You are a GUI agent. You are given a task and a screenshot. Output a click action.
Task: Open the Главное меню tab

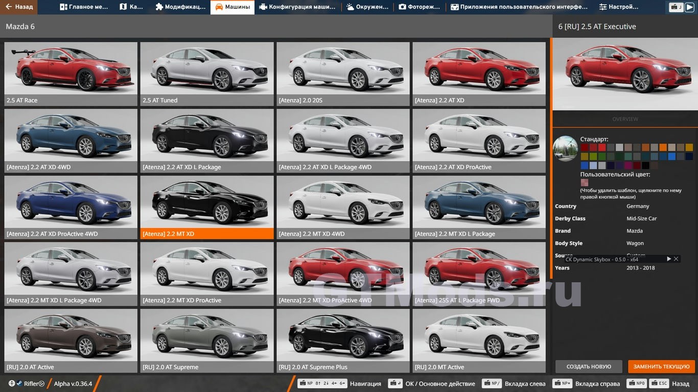pyautogui.click(x=84, y=7)
